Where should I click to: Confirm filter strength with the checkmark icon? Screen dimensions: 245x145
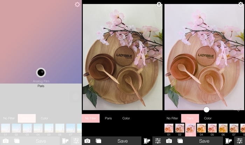239,110
